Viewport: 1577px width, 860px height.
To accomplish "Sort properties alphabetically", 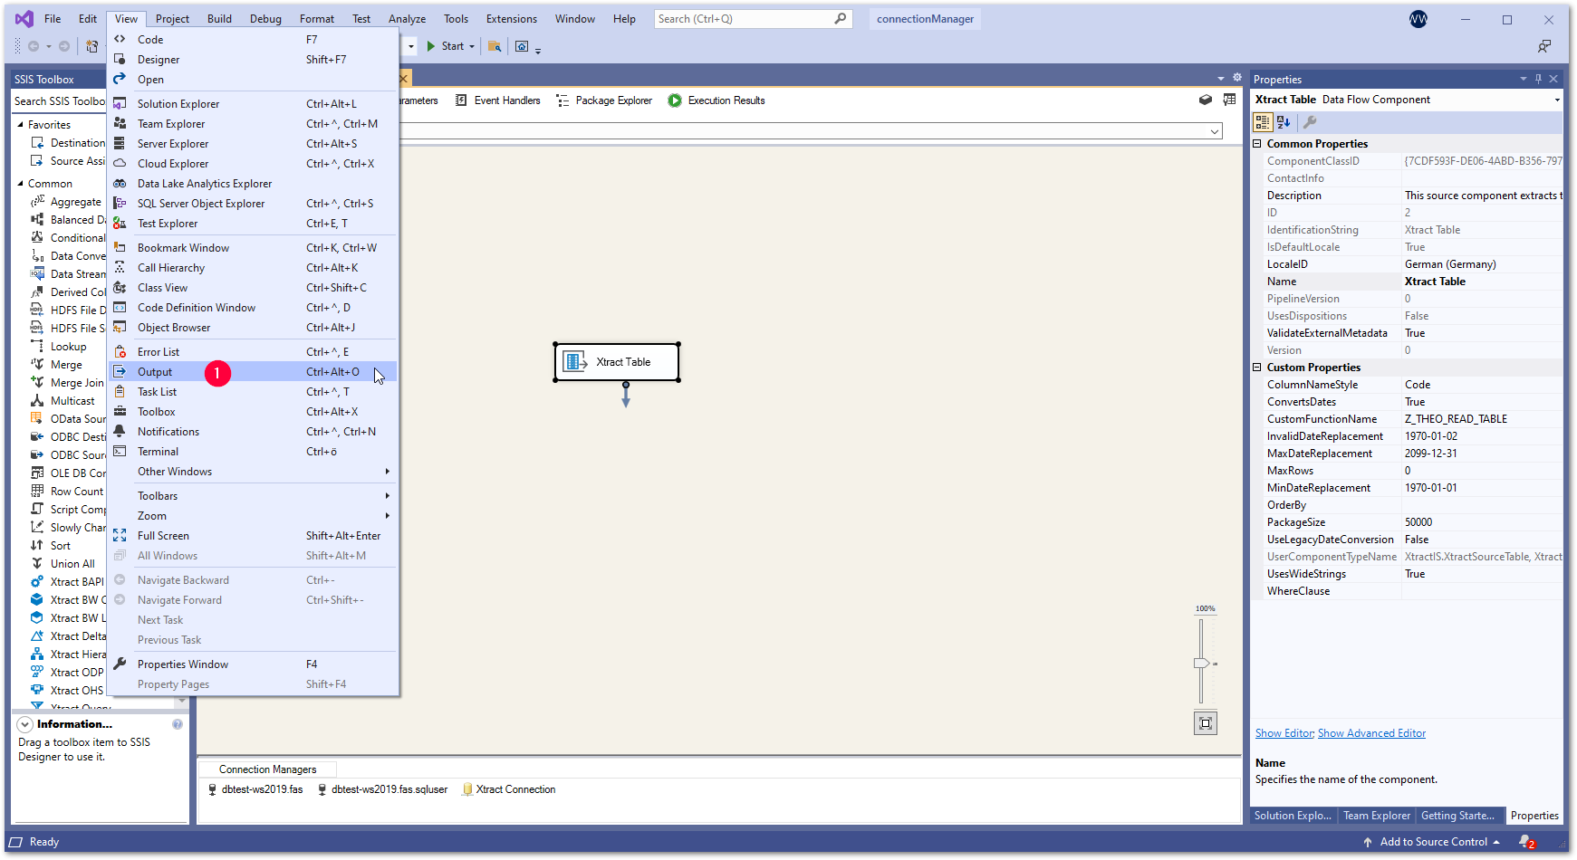I will tap(1284, 122).
